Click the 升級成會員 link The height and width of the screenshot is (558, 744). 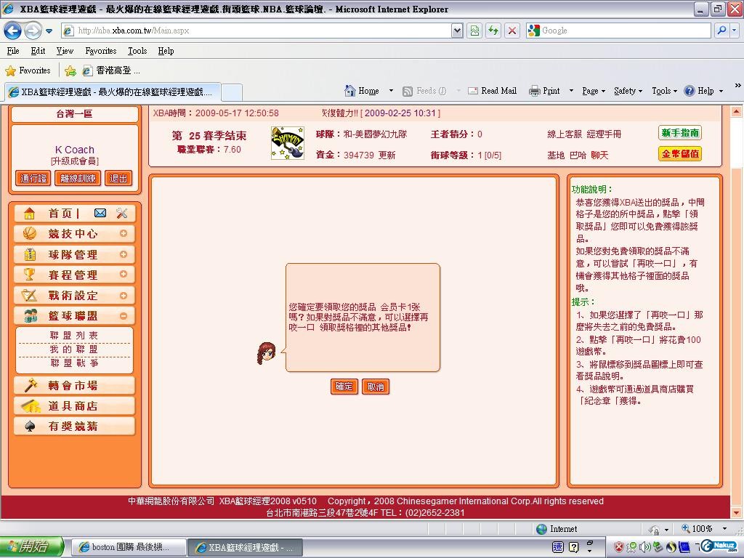point(75,161)
